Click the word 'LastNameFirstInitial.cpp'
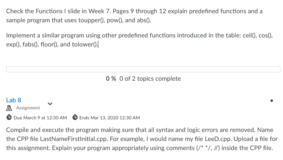 click(x=74, y=139)
